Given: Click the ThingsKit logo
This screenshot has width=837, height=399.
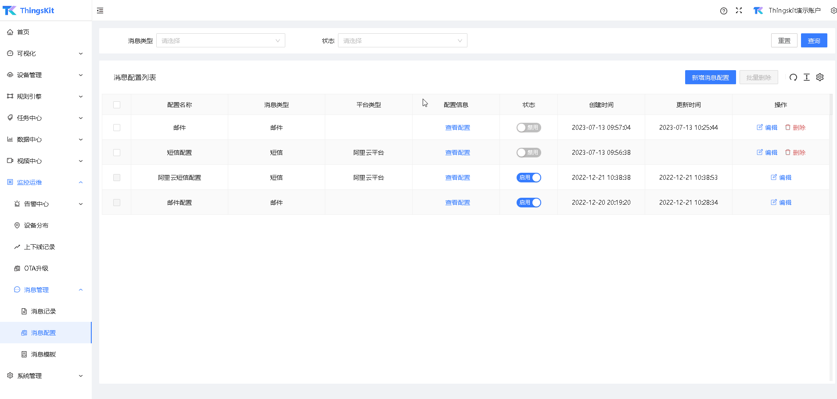Looking at the screenshot, I should (29, 10).
